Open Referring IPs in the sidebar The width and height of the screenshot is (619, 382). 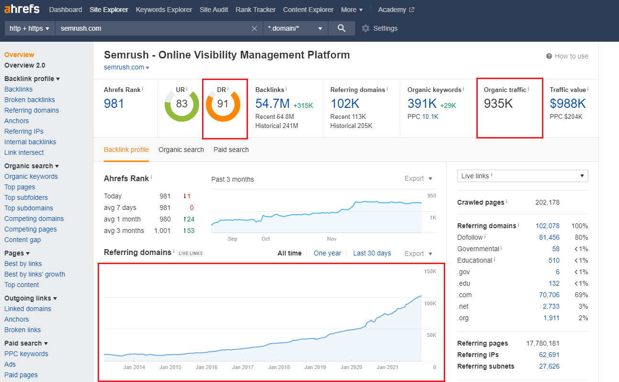[24, 131]
